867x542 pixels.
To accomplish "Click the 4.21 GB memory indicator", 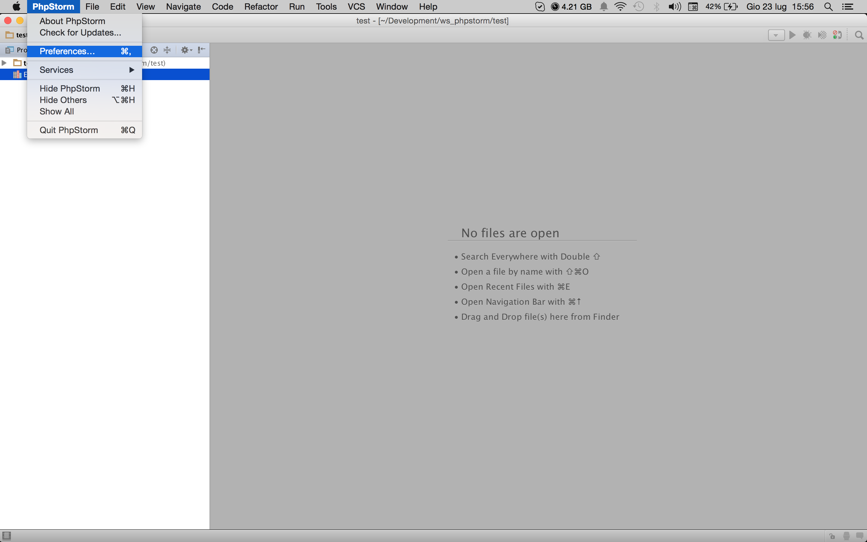I will 571,6.
